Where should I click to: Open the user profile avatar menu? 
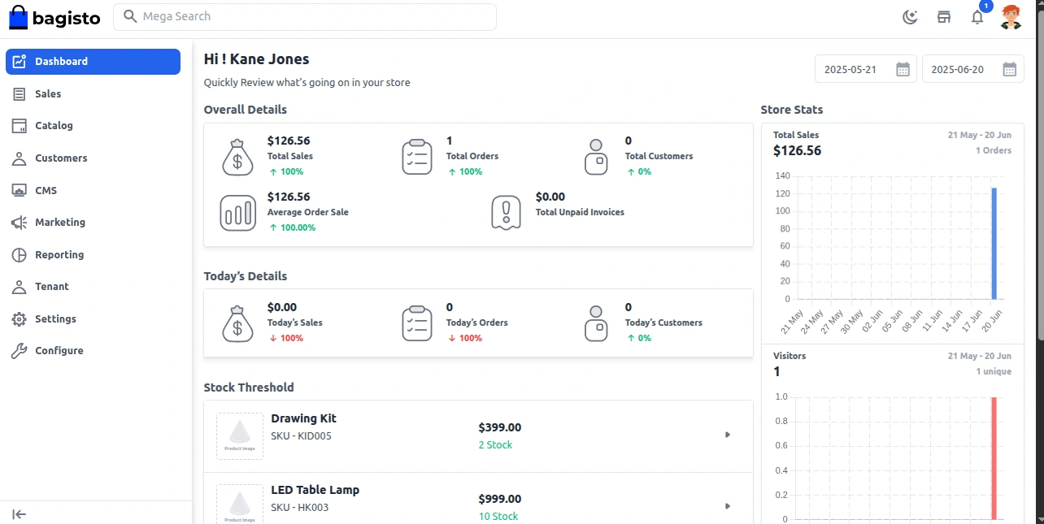(1011, 17)
